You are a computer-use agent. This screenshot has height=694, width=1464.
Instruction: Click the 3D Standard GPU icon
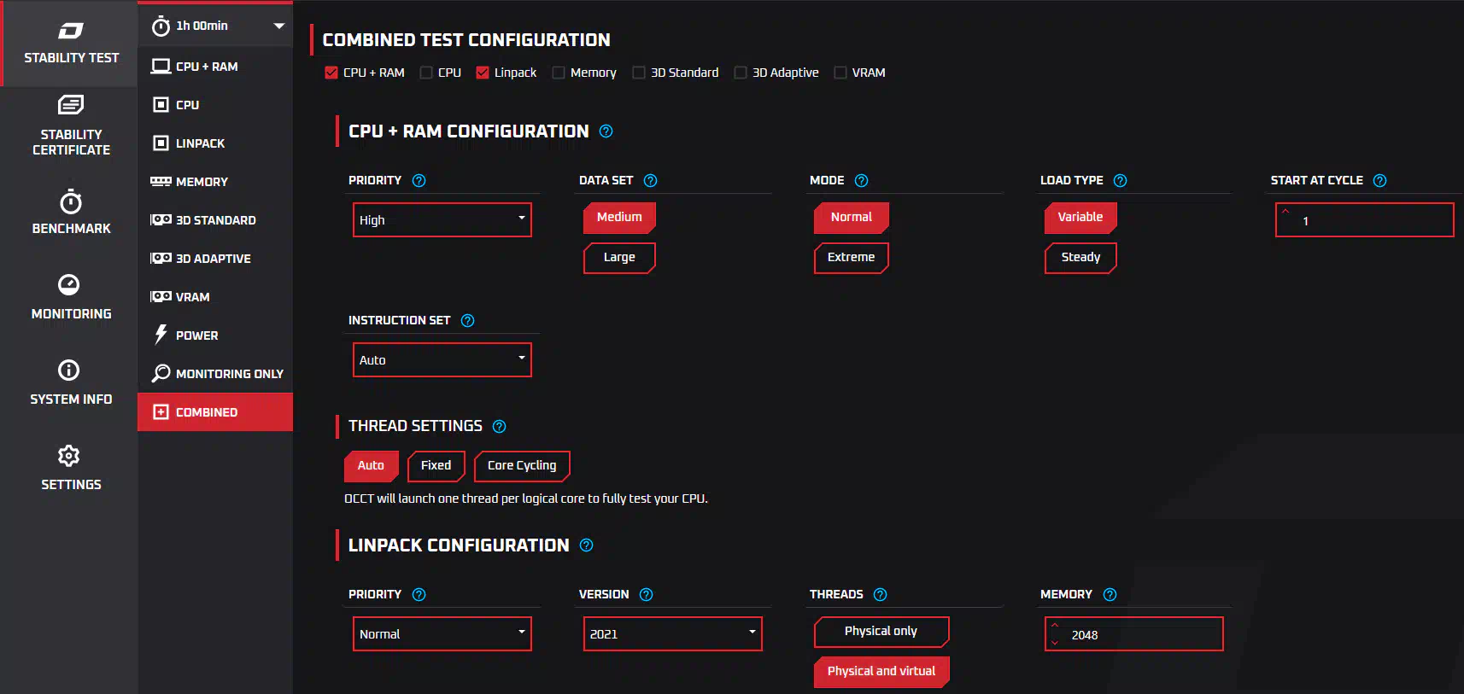click(x=161, y=219)
